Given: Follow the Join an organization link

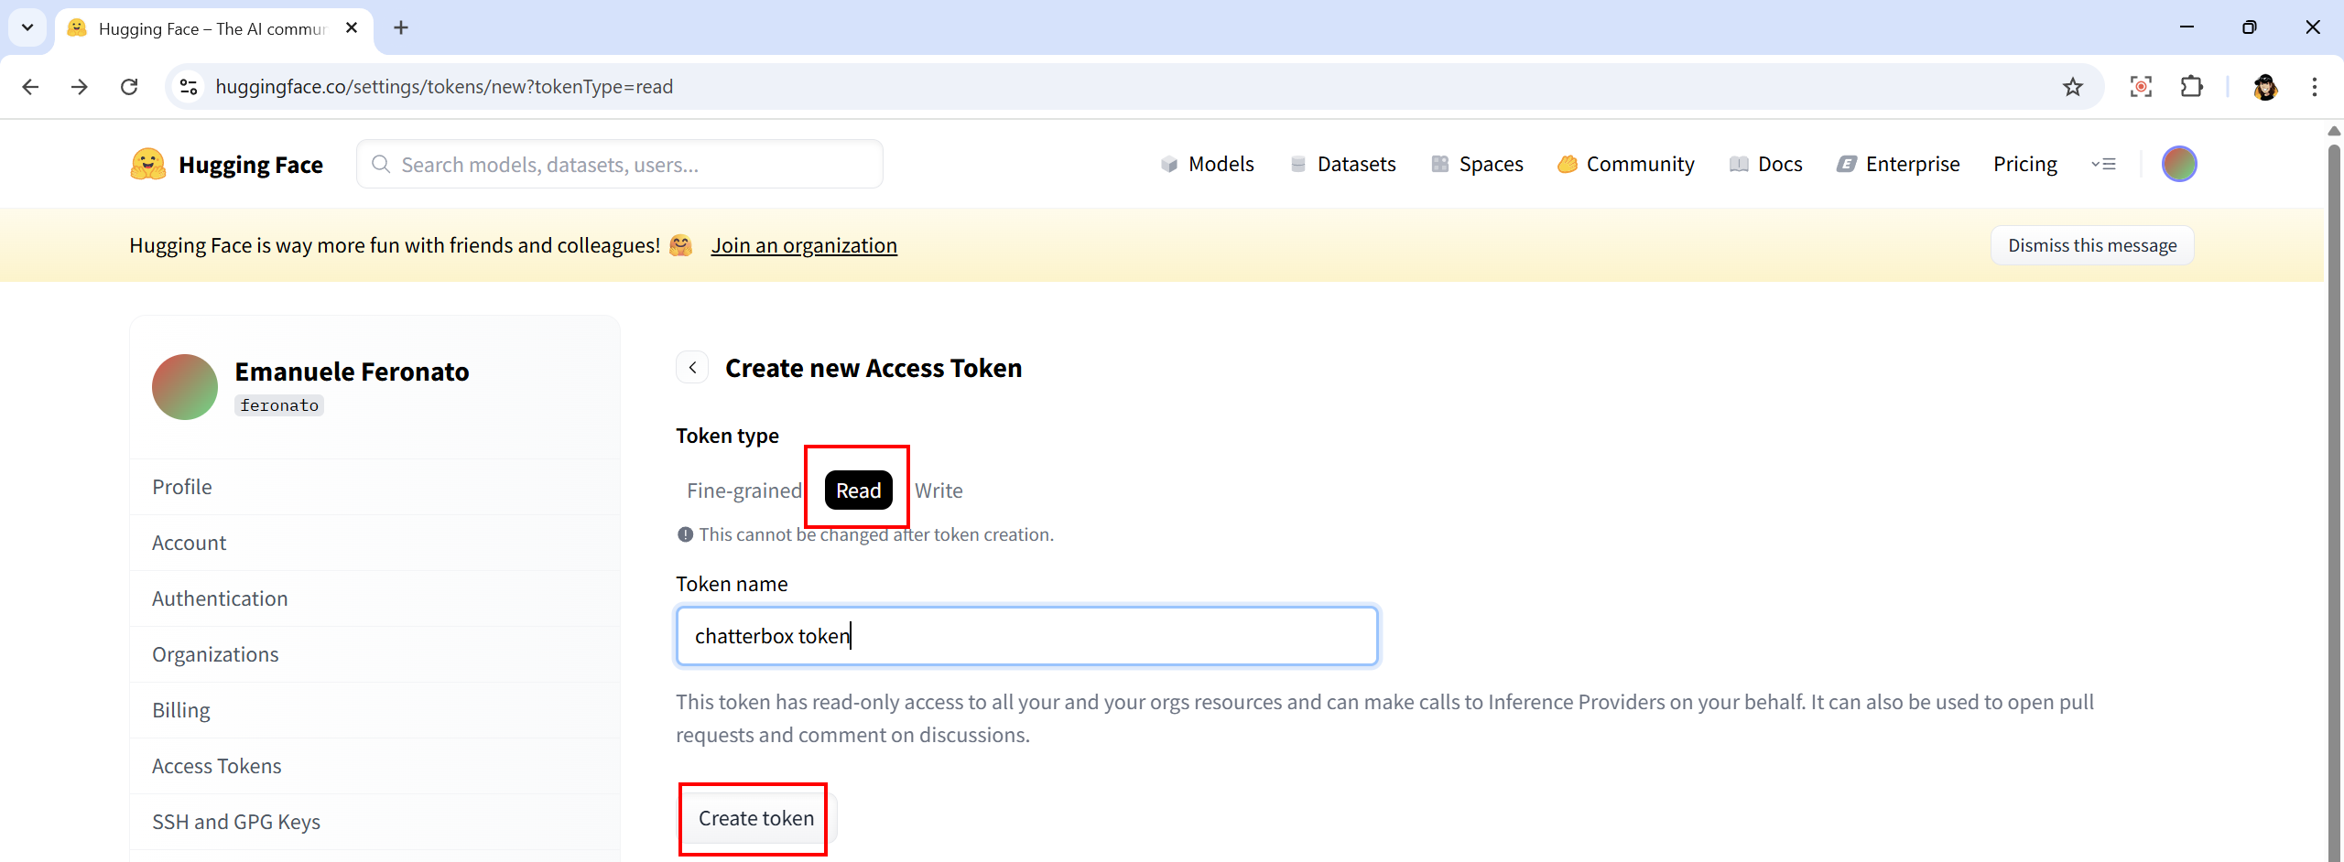Looking at the screenshot, I should 804,246.
